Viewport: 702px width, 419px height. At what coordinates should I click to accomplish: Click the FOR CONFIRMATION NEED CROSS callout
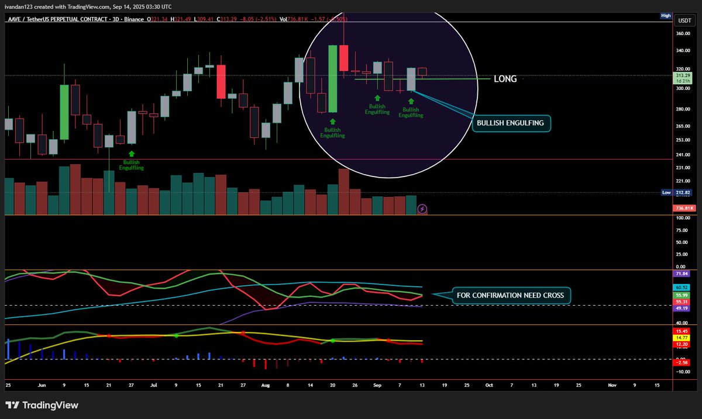pos(510,296)
